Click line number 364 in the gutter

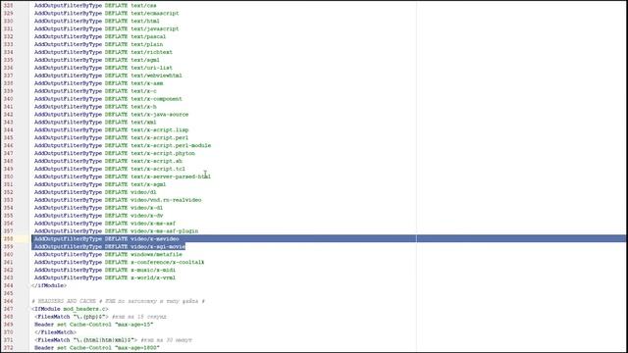(x=9, y=285)
